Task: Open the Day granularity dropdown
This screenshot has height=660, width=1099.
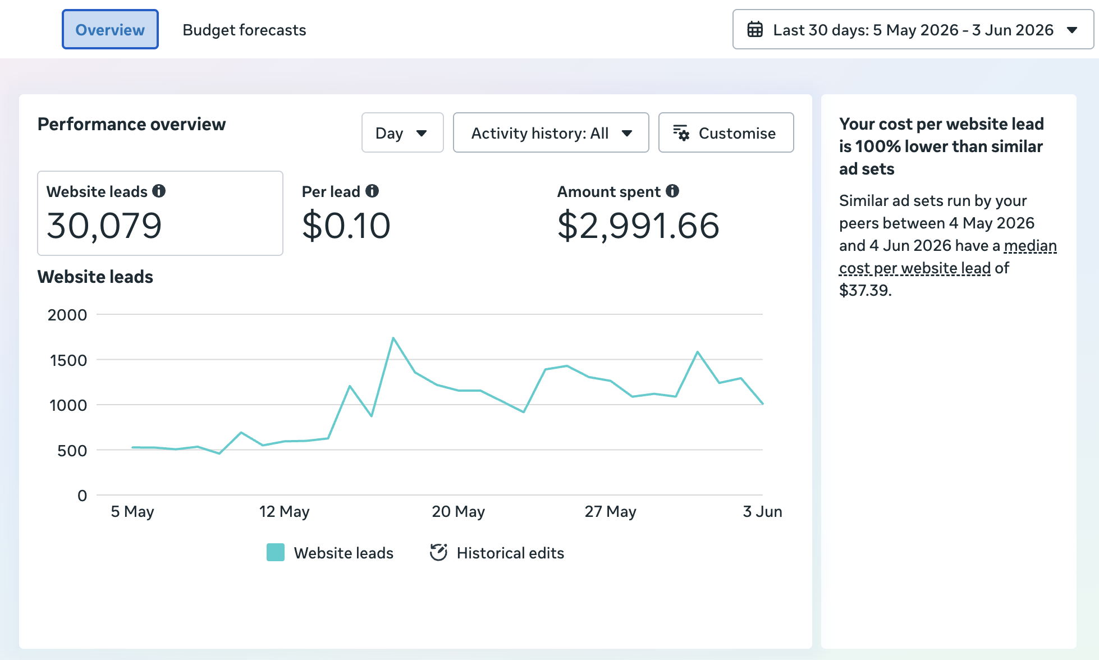Action: click(402, 133)
